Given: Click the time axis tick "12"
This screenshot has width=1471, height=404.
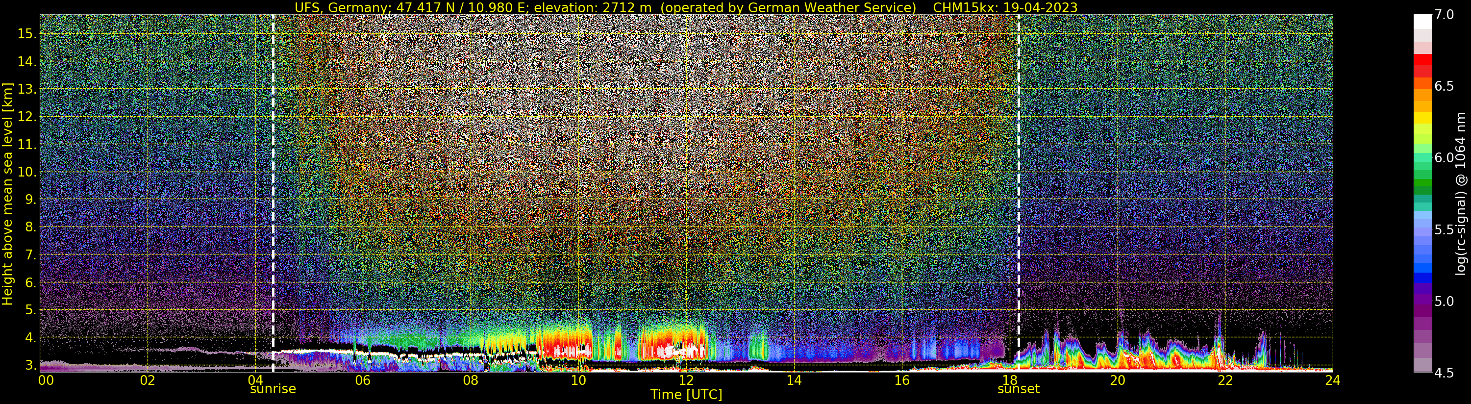Looking at the screenshot, I should click(686, 380).
